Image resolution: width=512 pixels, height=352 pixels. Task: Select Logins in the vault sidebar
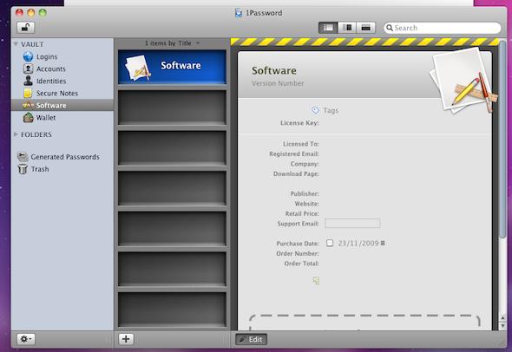click(47, 56)
